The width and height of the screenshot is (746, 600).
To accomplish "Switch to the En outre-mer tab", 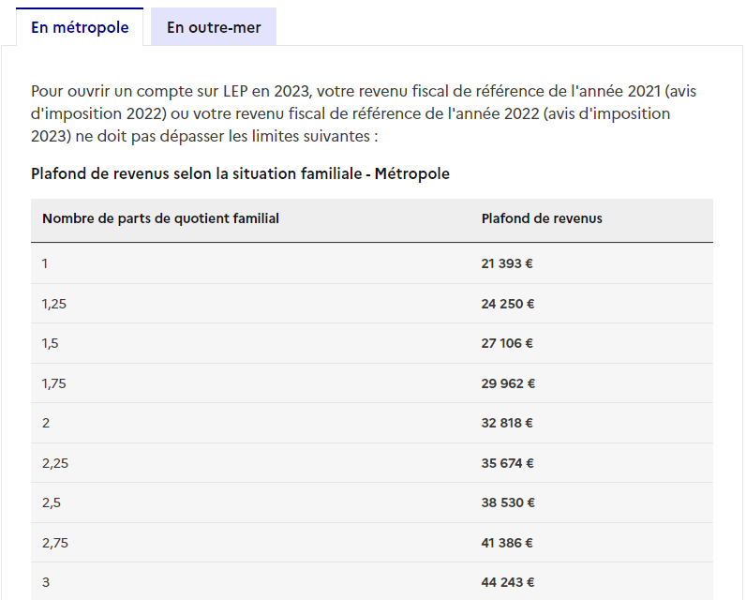I will coord(214,27).
